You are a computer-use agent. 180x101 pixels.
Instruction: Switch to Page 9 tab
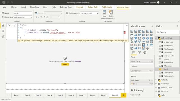tap(104, 95)
